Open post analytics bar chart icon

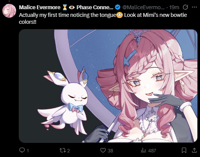pos(143,150)
